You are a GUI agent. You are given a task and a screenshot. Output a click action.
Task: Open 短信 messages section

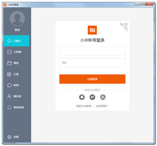16,85
